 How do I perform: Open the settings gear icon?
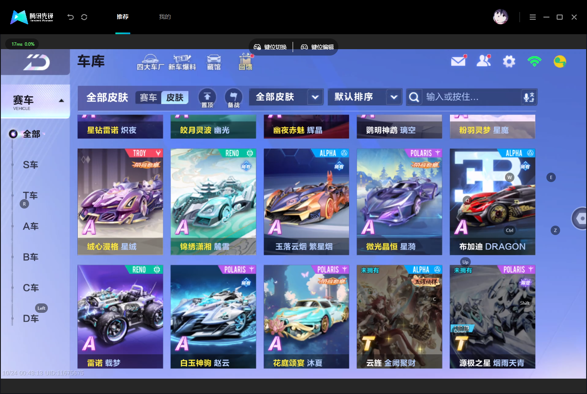[509, 62]
